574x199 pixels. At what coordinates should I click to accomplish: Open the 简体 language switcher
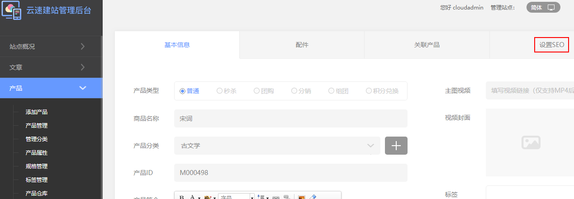[543, 7]
